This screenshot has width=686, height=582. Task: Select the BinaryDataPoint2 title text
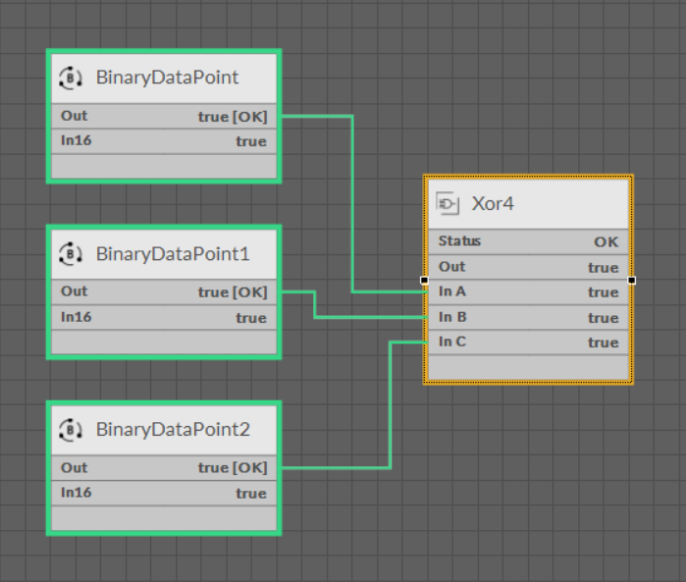point(173,430)
